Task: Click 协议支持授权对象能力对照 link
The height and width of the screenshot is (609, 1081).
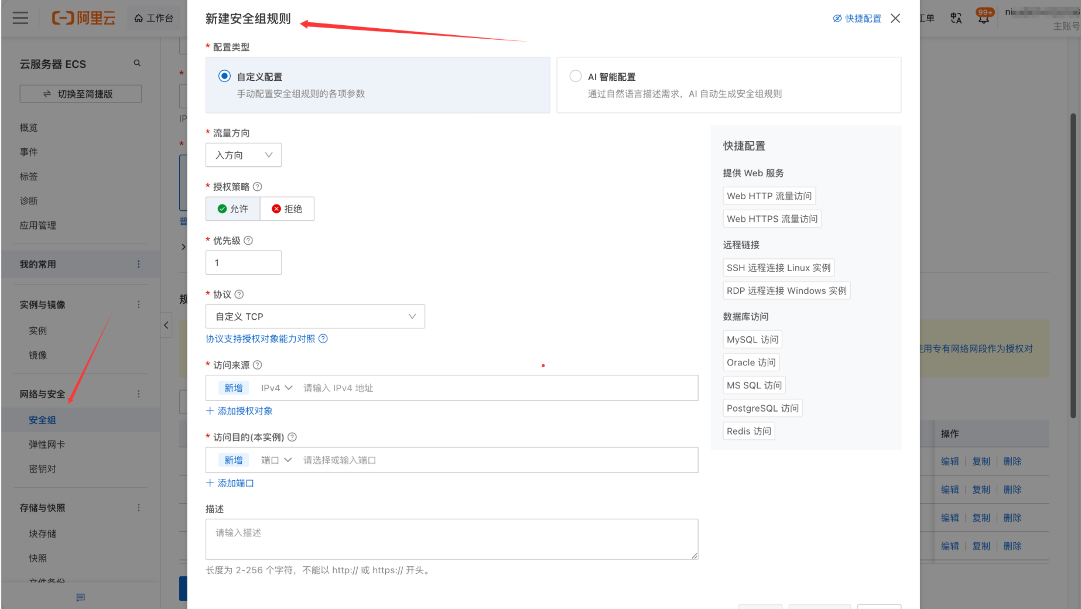Action: [260, 339]
